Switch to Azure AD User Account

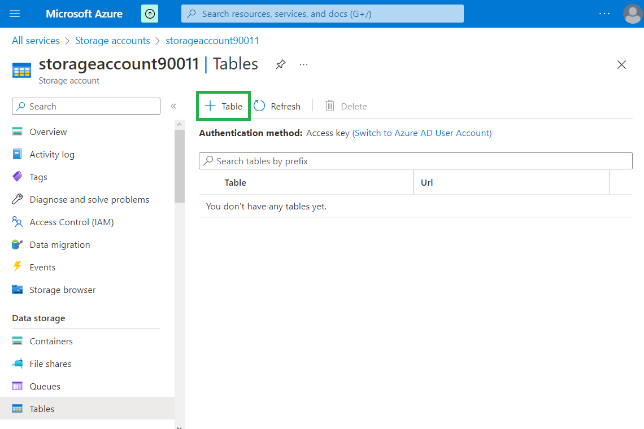pyautogui.click(x=422, y=133)
